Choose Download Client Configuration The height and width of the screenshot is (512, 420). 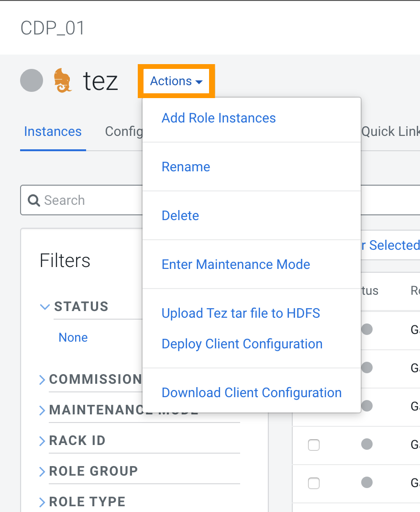point(252,393)
